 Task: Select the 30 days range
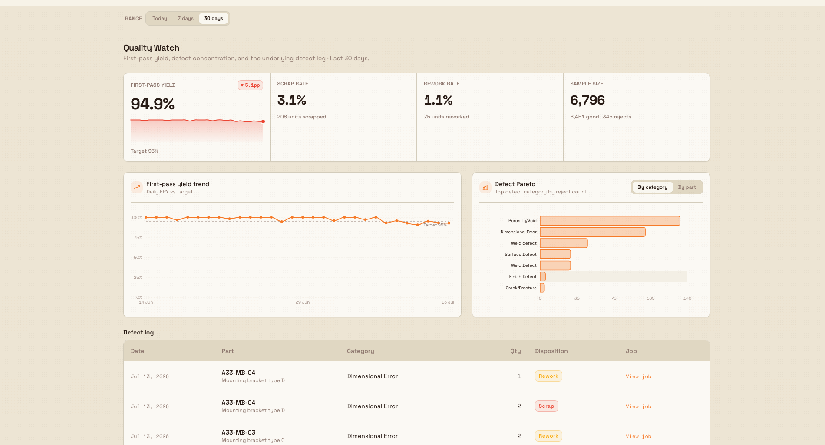(214, 18)
